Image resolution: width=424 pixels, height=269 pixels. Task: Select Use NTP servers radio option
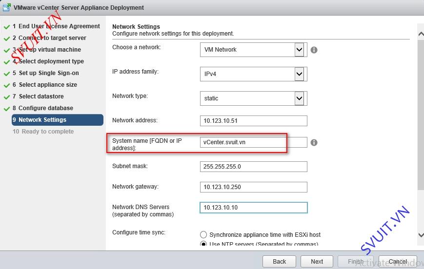pos(203,244)
